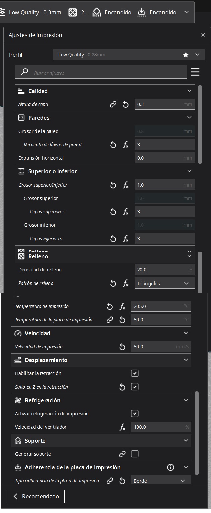Click the Densidad de relleno value field
This screenshot has height=513, width=211.
pos(161,270)
